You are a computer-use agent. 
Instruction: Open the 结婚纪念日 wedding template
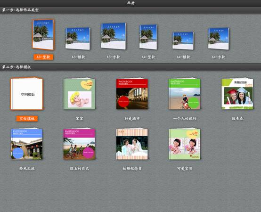(132, 144)
